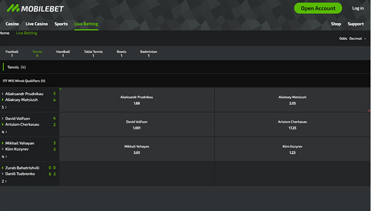Open Zurab Bahatrishvili match name
This screenshot has width=371, height=211.
click(x=22, y=168)
